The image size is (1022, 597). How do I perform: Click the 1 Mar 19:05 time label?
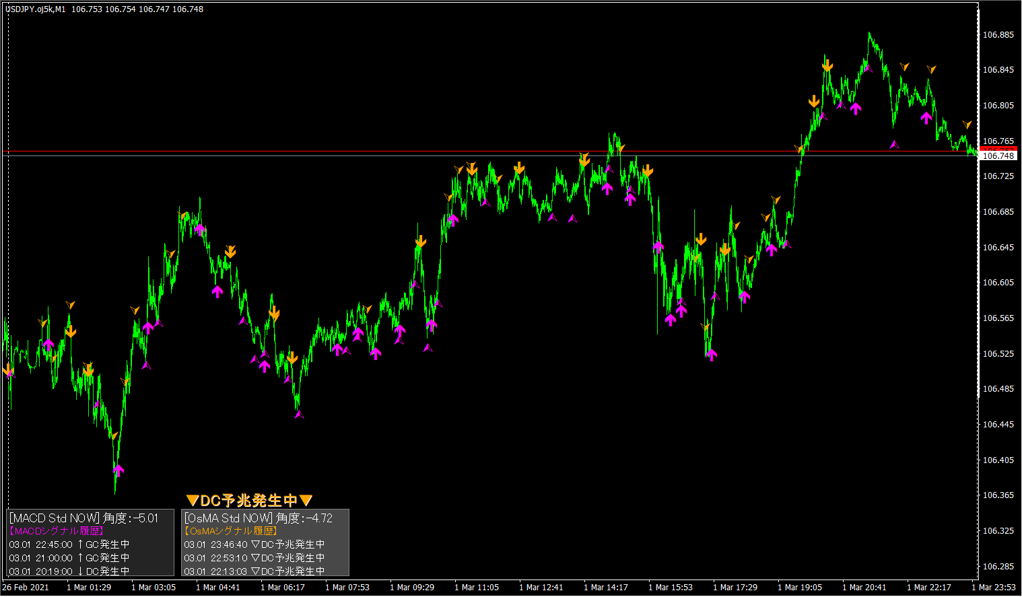tap(800, 588)
